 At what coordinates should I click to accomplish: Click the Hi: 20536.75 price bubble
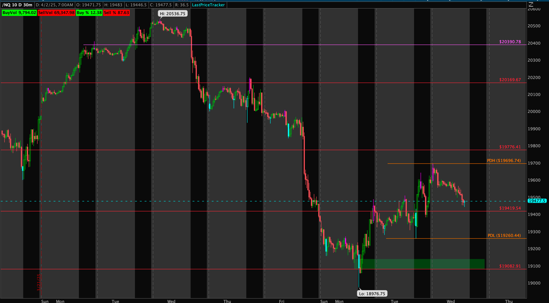coord(173,14)
